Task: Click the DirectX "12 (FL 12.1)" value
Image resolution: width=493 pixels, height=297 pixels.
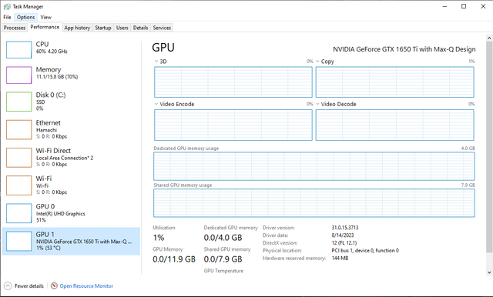Action: [x=344, y=243]
